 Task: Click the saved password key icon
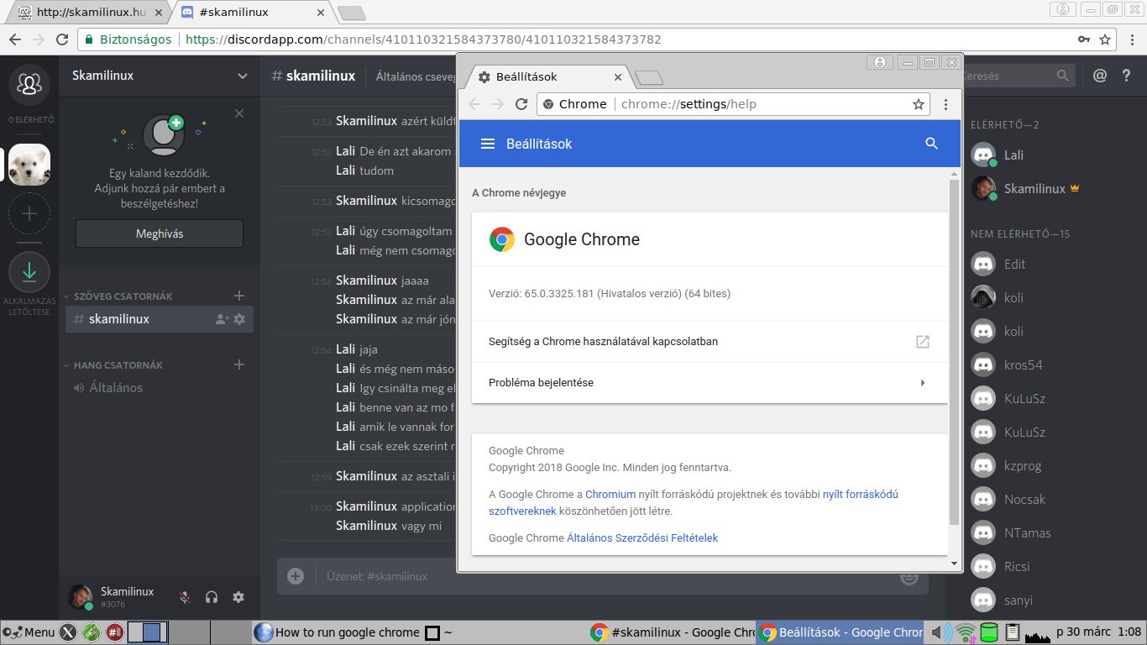(x=1084, y=39)
